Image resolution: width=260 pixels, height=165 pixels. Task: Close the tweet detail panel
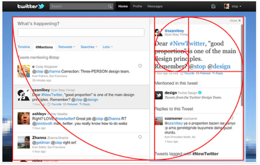click(x=235, y=21)
